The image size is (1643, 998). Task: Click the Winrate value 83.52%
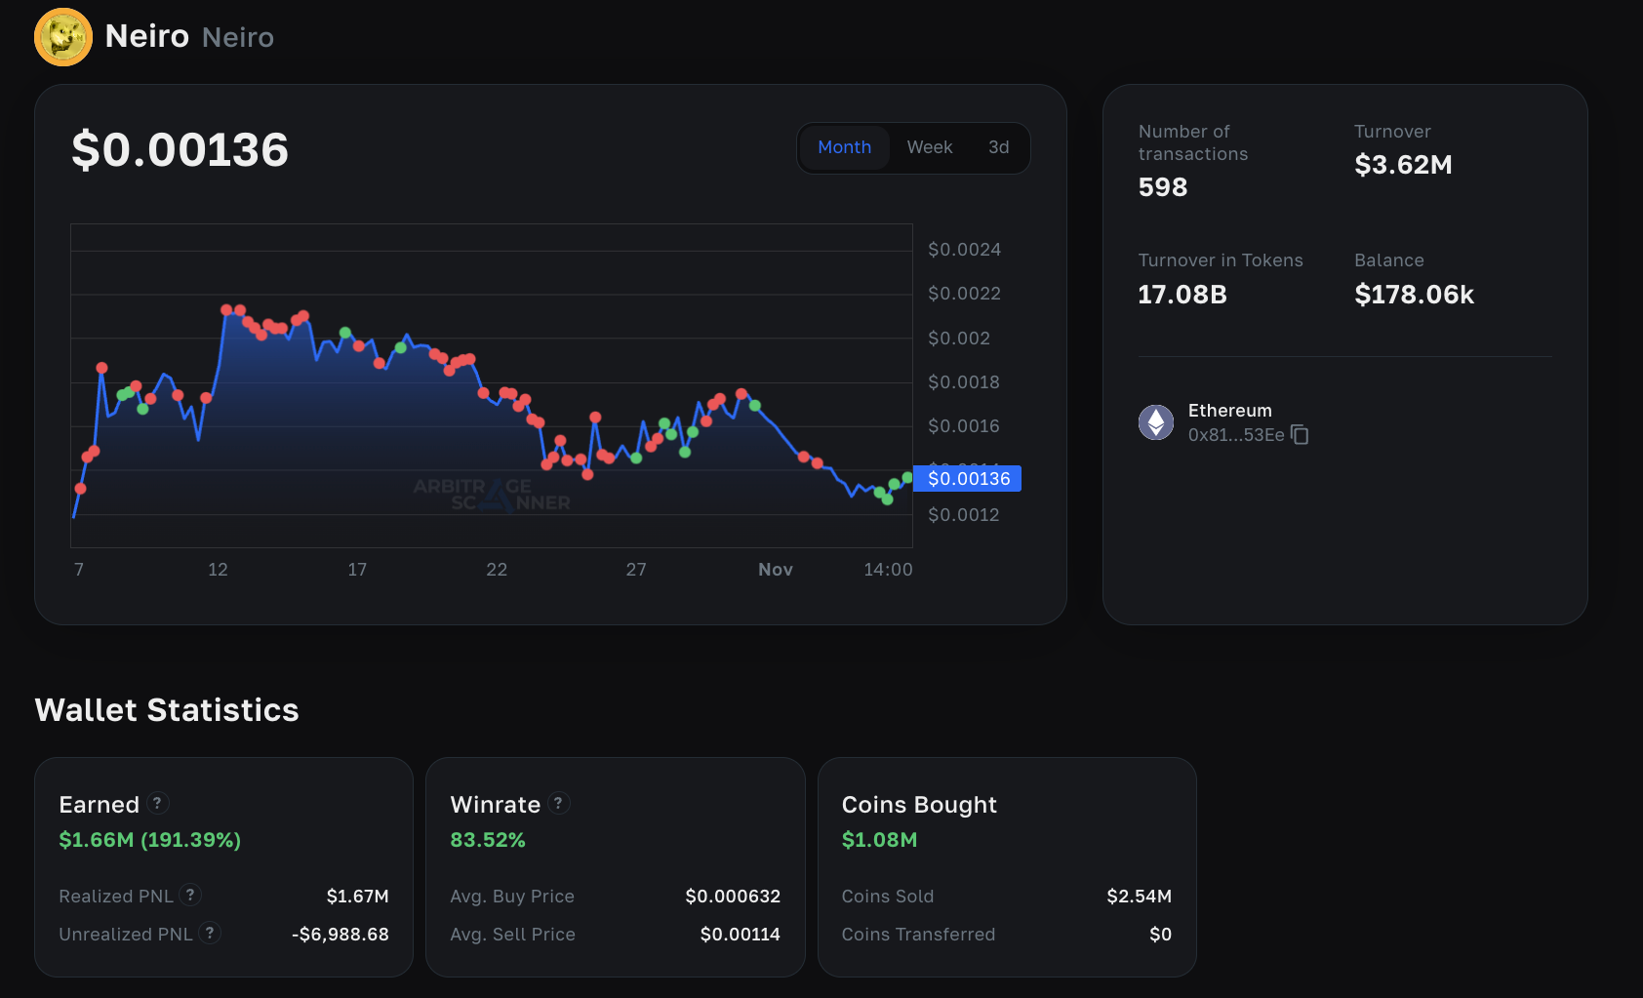click(x=488, y=840)
